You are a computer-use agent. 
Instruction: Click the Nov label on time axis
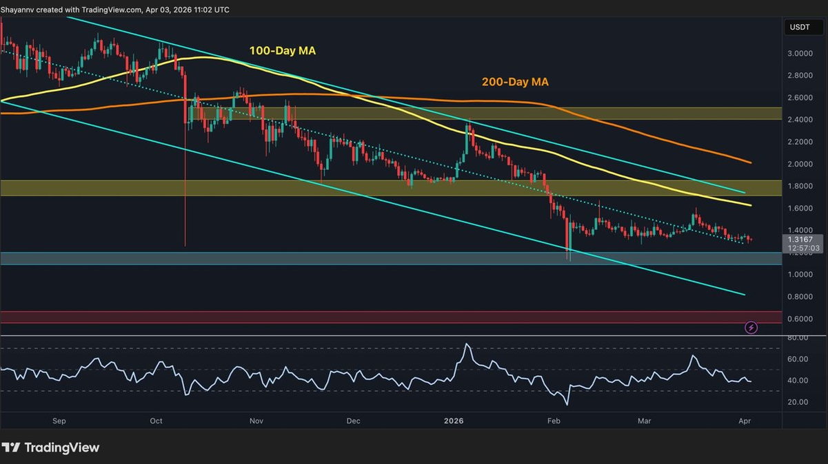[256, 420]
